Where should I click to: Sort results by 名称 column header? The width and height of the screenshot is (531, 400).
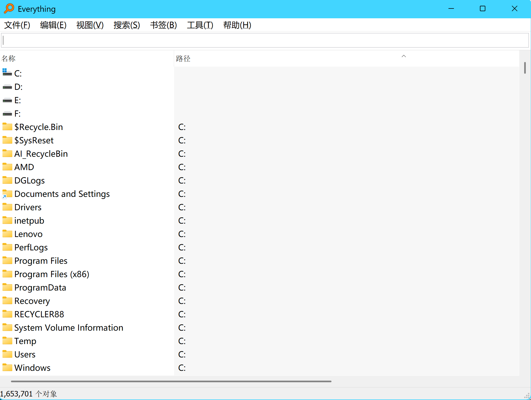pos(8,58)
